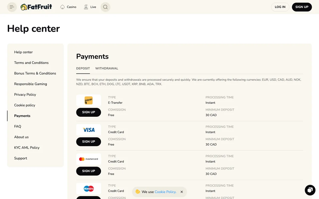The height and width of the screenshot is (199, 319).
Task: Open KYC AML Policy in the sidebar
Action: click(x=27, y=148)
